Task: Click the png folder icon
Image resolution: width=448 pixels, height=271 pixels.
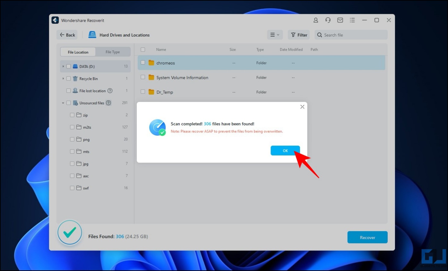Action: [79, 139]
